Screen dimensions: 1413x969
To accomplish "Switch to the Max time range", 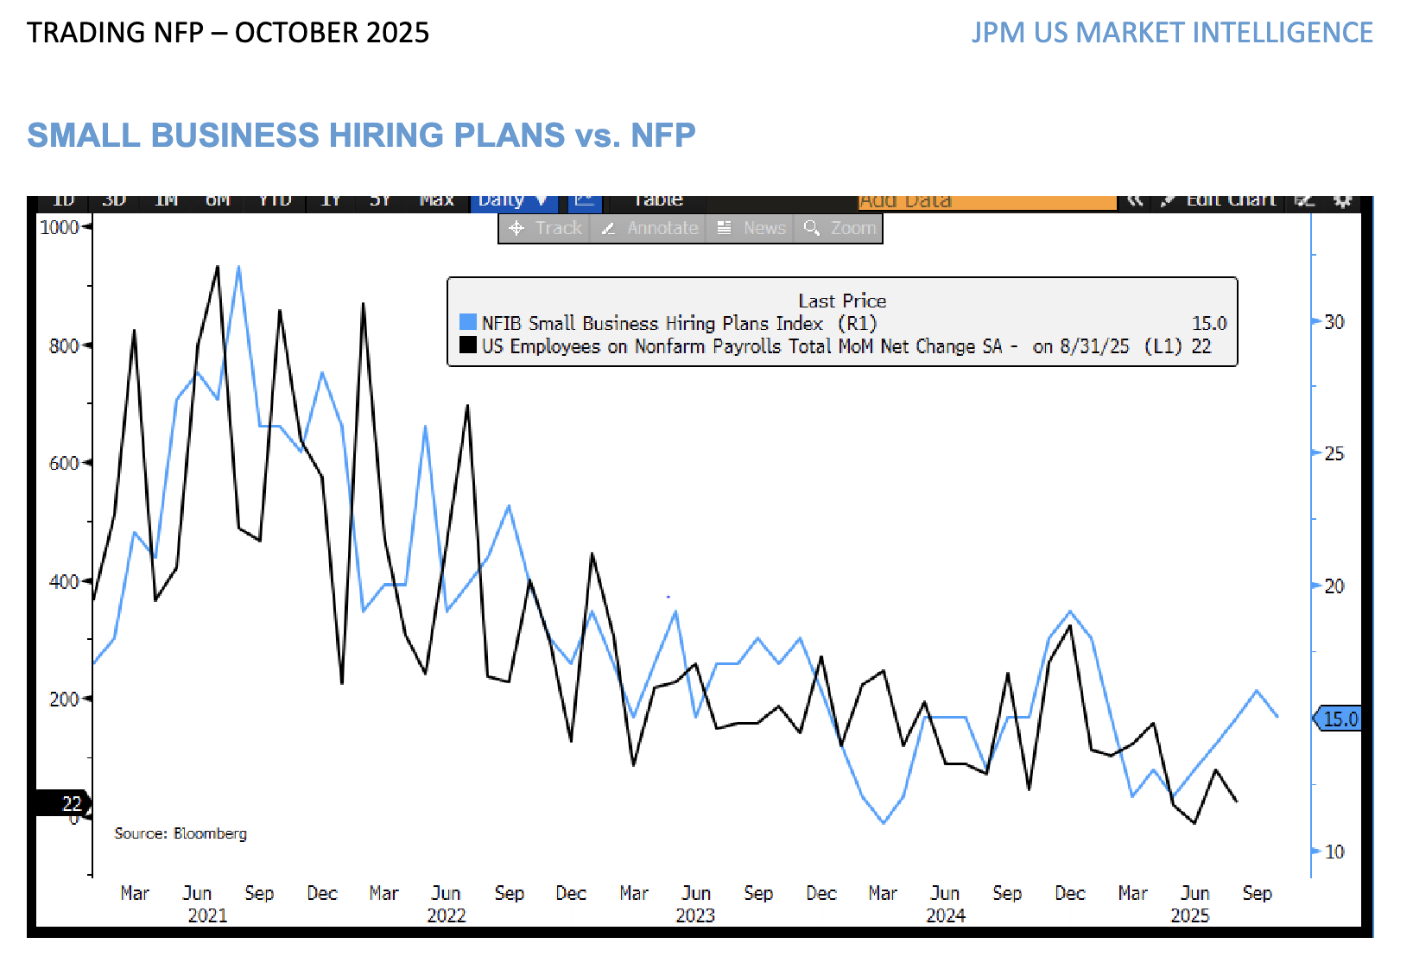I will [436, 202].
